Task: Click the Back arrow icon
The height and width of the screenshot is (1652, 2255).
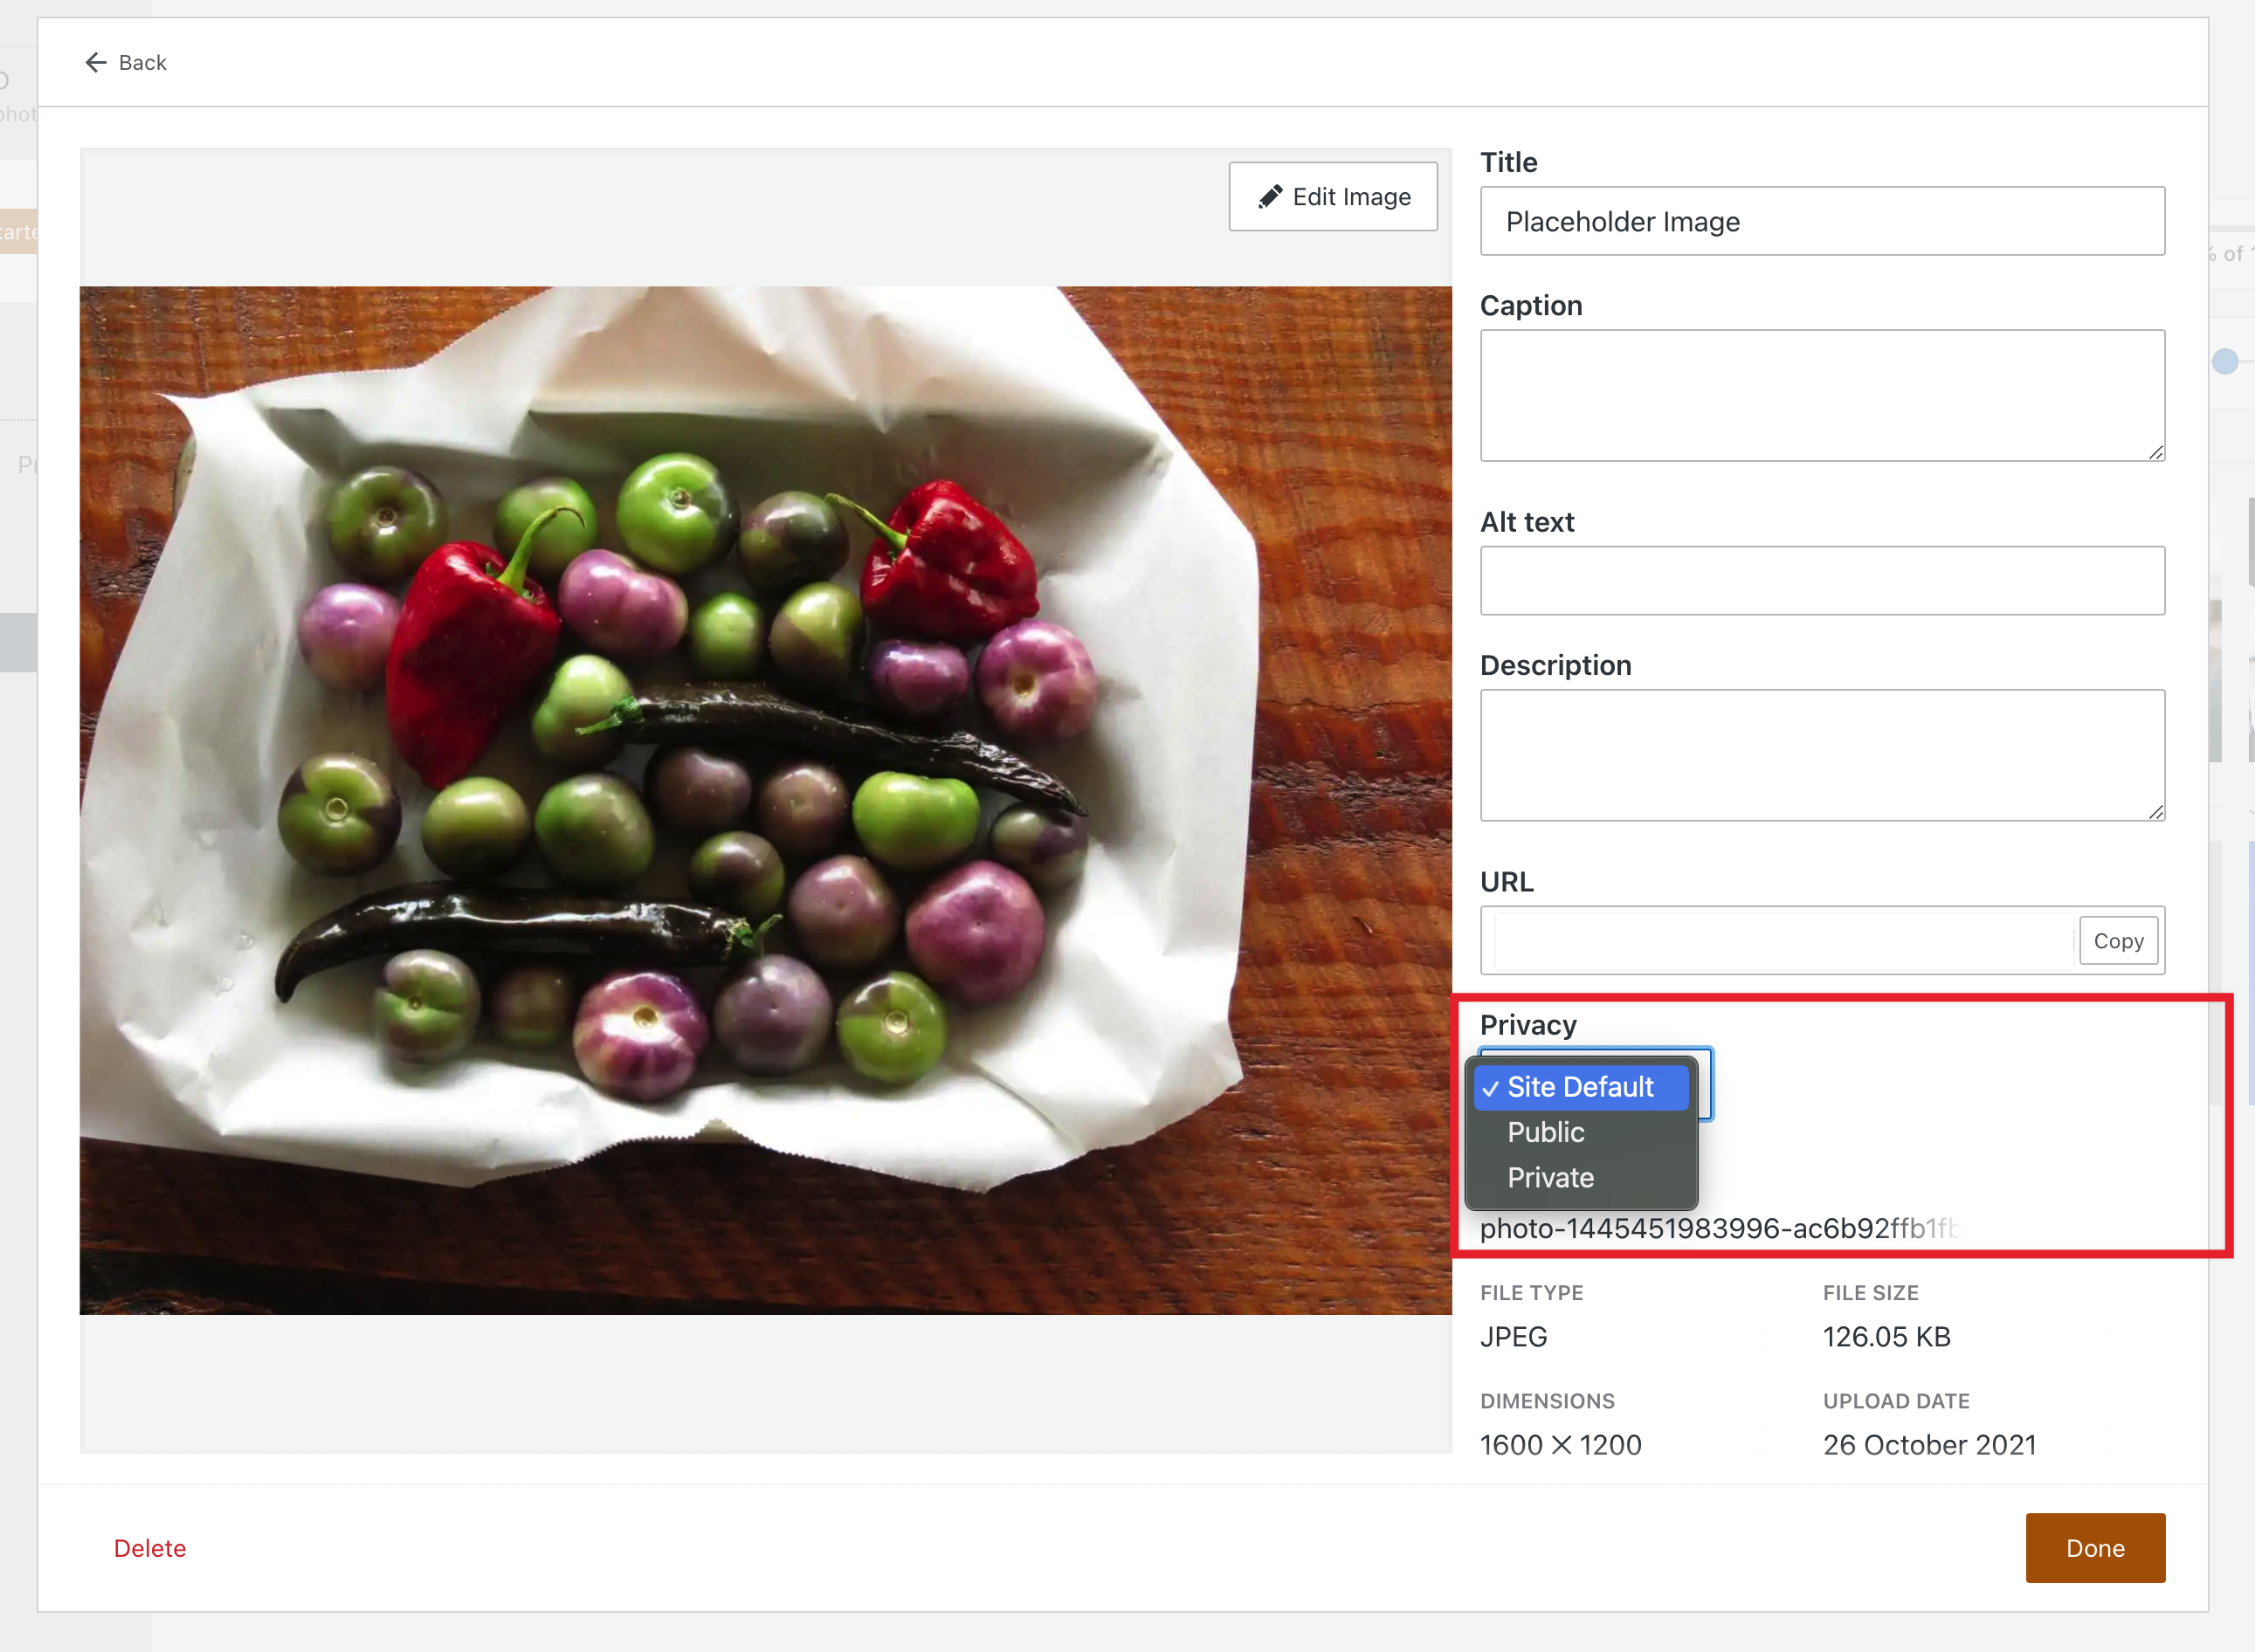Action: 95,62
